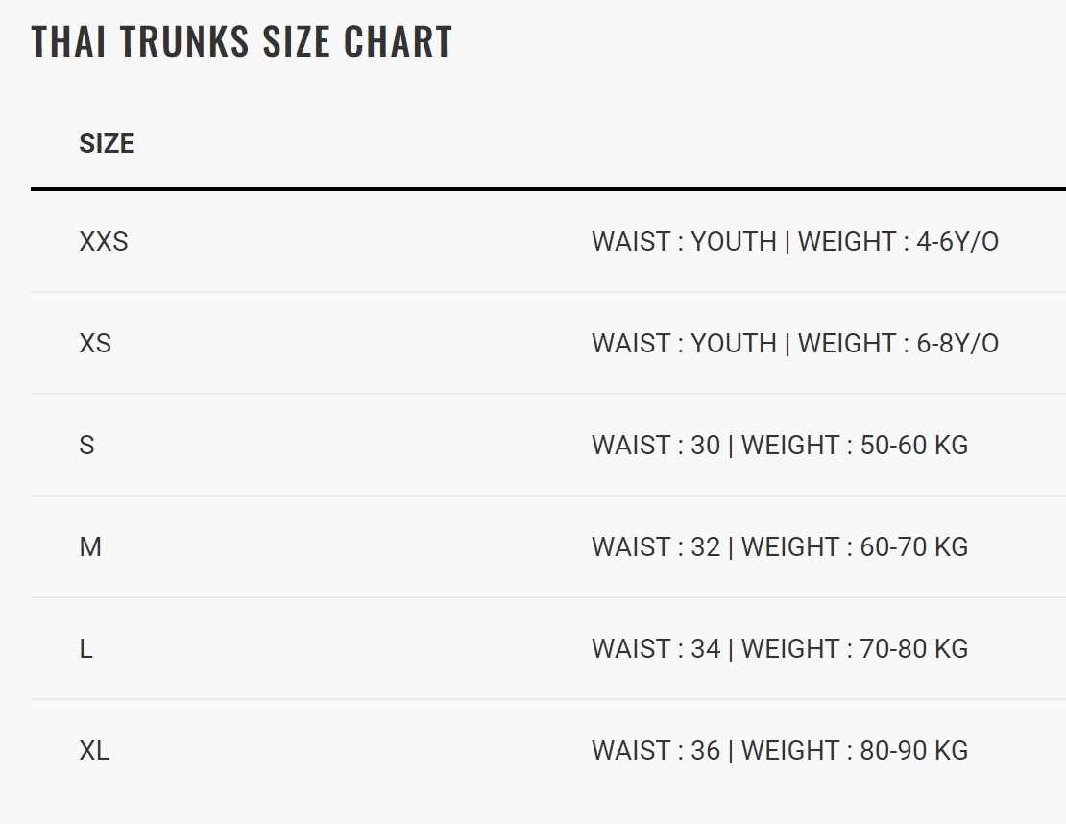The width and height of the screenshot is (1066, 824).
Task: Select the XL size label
Action: [x=94, y=751]
